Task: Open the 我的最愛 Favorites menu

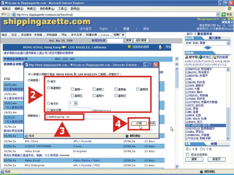Action: tap(47, 9)
